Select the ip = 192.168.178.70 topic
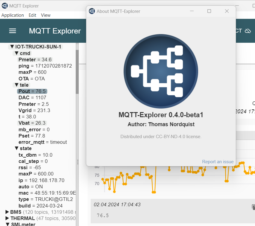This screenshot has height=226, width=255. [x=42, y=180]
